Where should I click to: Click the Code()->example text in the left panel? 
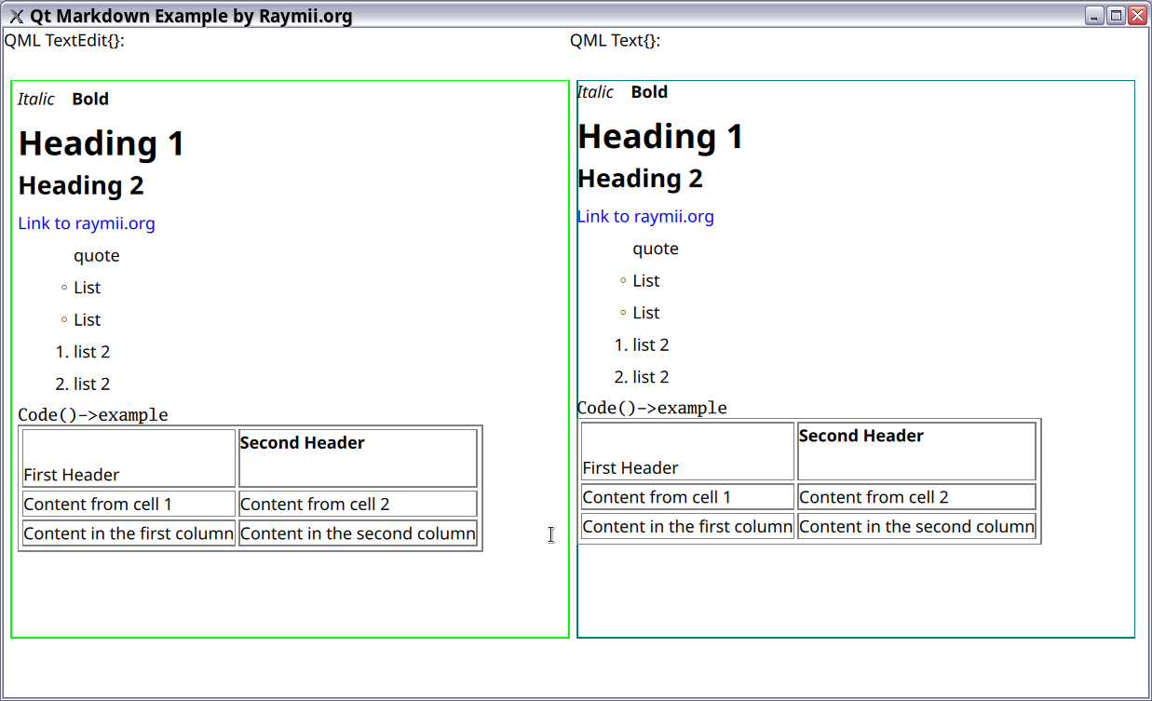91,414
